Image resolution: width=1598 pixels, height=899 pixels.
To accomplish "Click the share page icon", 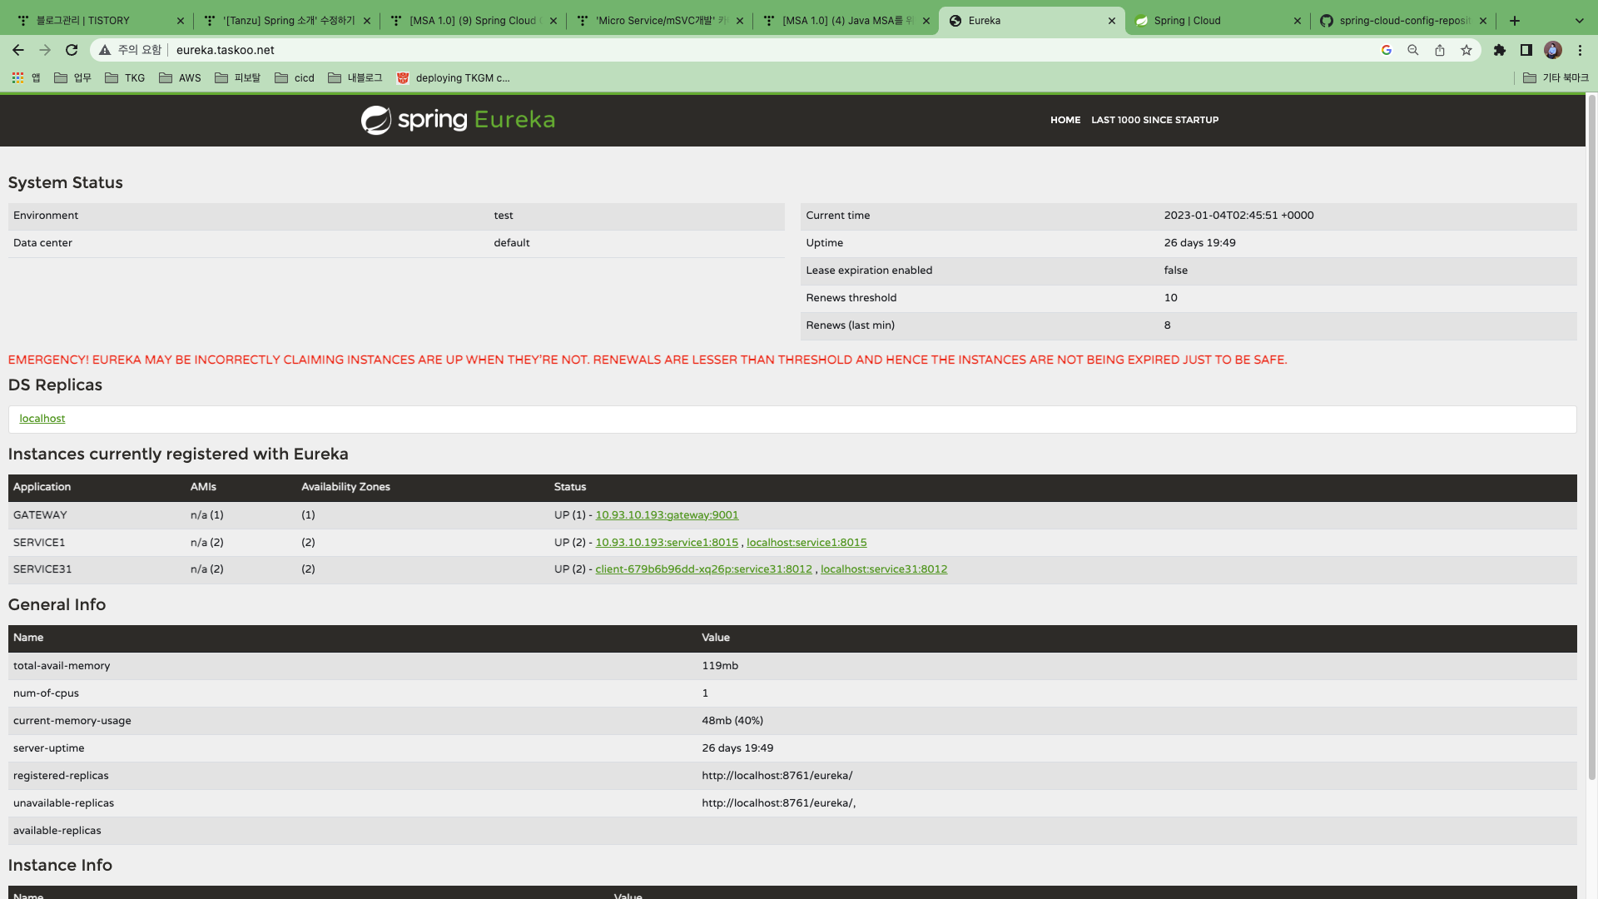I will point(1440,50).
